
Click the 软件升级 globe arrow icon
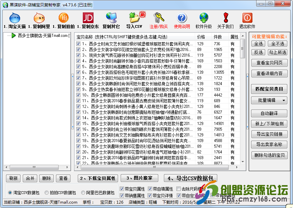[204, 18]
